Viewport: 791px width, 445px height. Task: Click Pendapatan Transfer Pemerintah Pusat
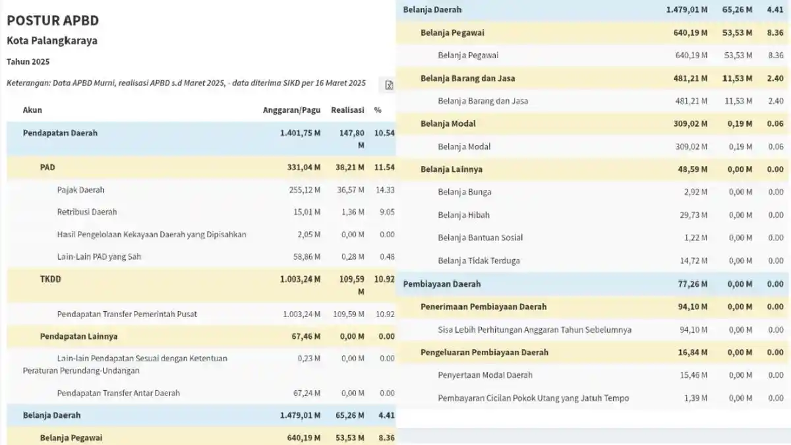tap(127, 314)
